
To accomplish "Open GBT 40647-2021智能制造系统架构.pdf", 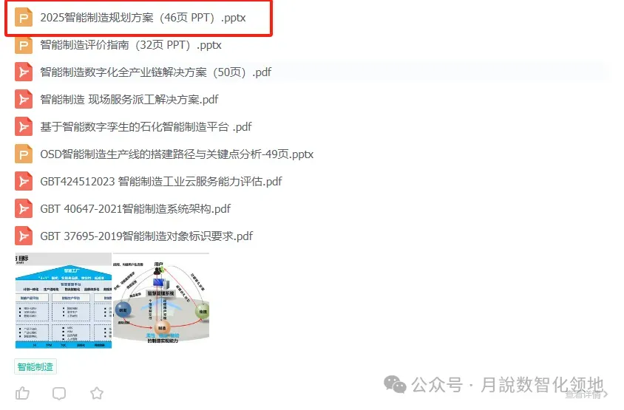I will (135, 209).
